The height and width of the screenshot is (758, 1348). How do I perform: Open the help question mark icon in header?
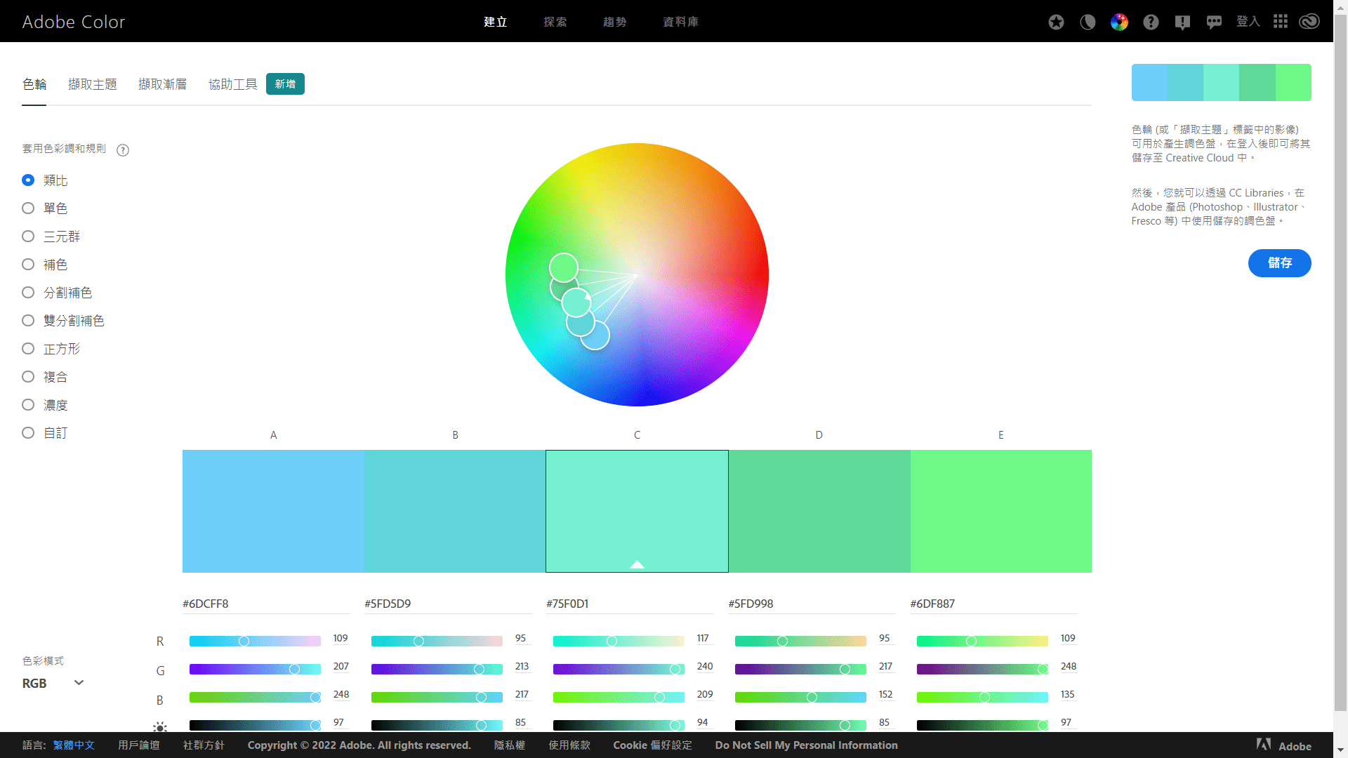coord(1151,22)
